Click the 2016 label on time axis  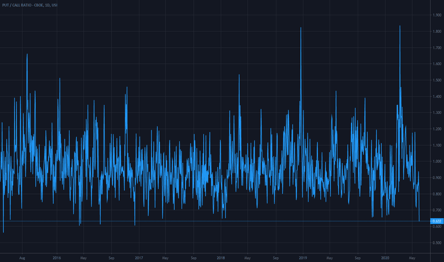pyautogui.click(x=57, y=258)
